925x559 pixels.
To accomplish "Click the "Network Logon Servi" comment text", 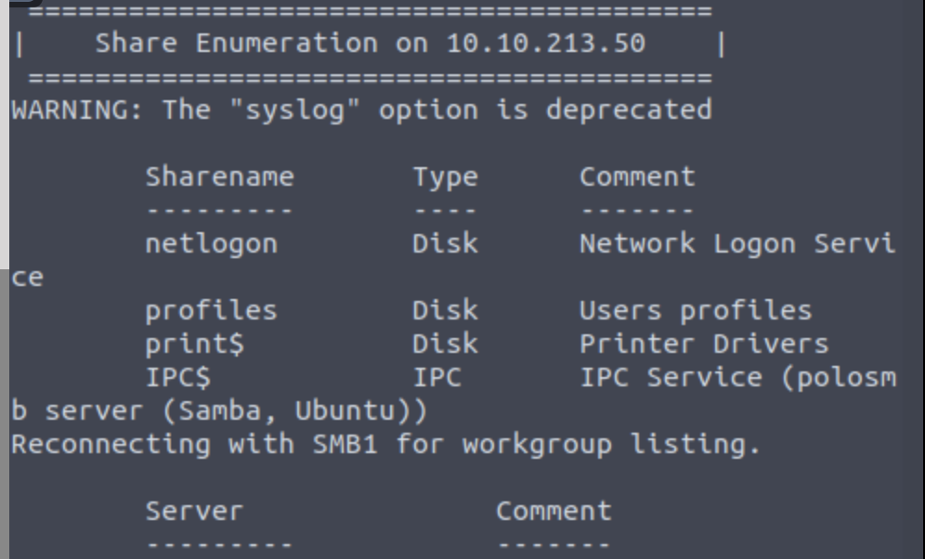I will pyautogui.click(x=737, y=243).
